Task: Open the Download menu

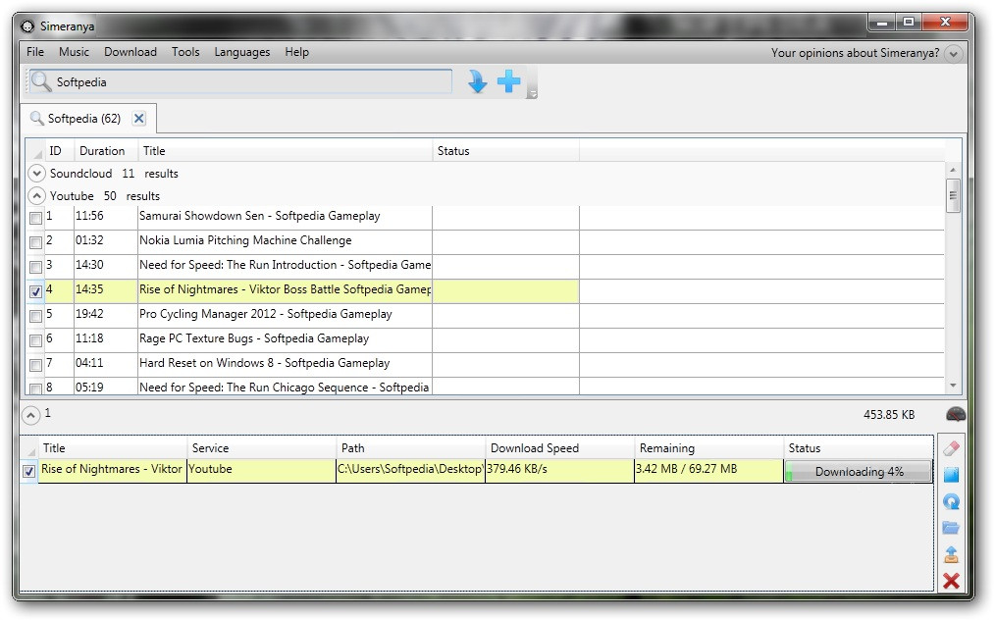Action: pos(131,52)
